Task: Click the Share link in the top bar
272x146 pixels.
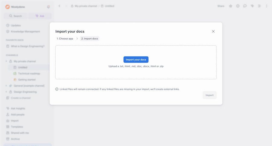Action: [221, 6]
